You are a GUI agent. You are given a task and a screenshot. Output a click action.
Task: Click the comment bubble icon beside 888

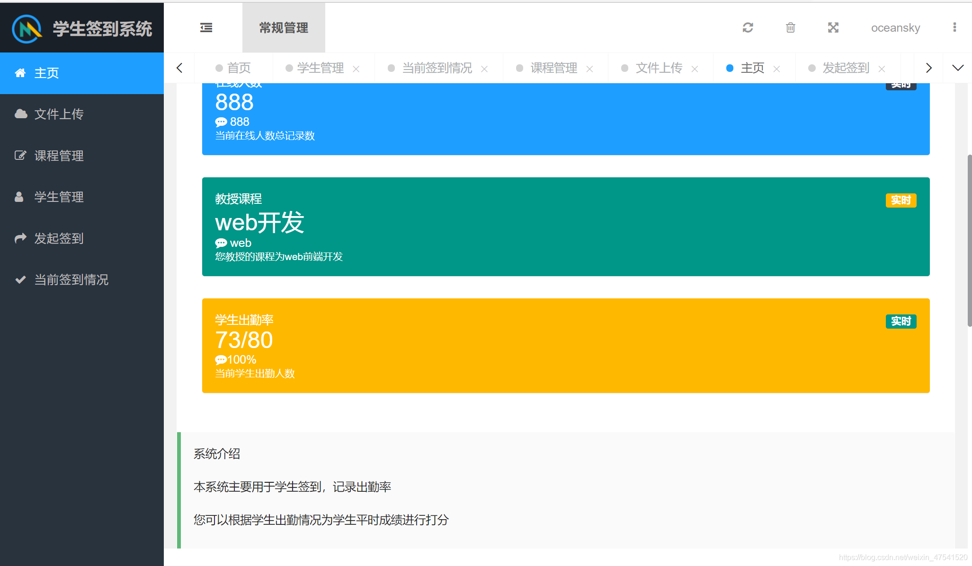click(221, 122)
